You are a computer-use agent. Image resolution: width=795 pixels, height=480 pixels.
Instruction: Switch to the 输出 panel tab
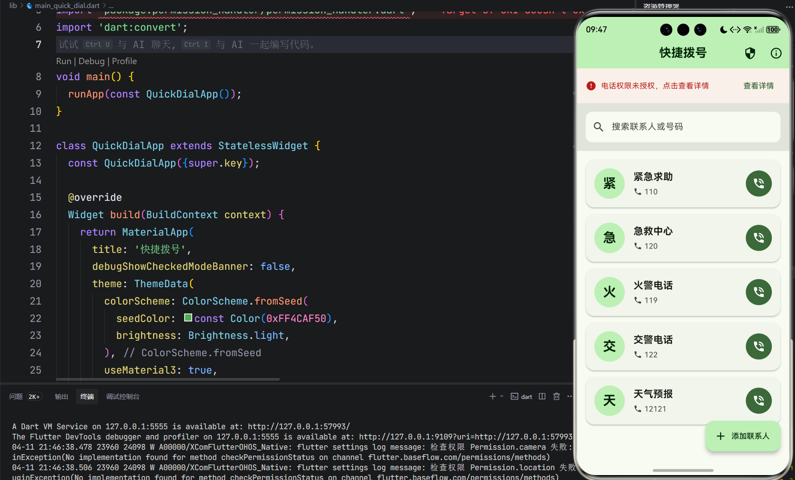(61, 396)
